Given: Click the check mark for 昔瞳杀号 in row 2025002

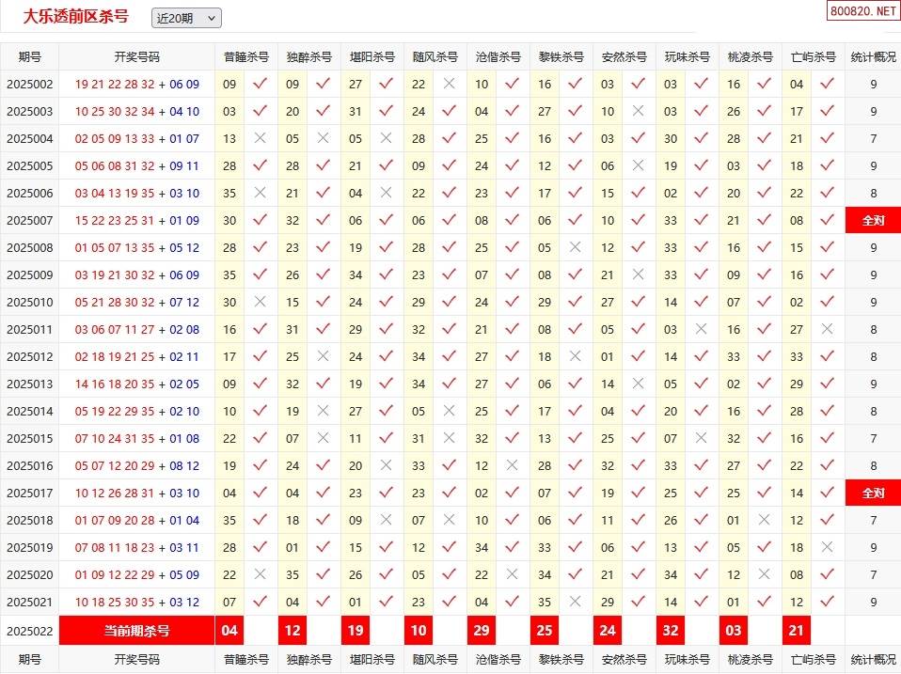Looking at the screenshot, I should (261, 84).
